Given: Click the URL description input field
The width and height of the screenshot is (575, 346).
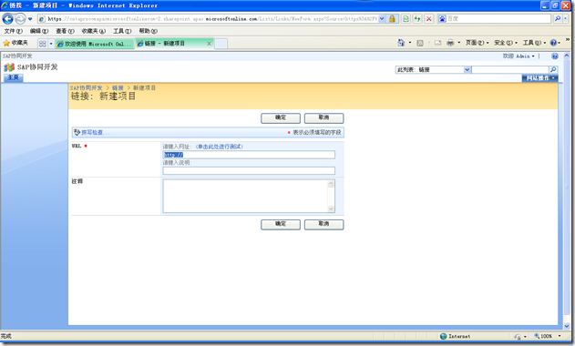Looking at the screenshot, I should tap(249, 171).
